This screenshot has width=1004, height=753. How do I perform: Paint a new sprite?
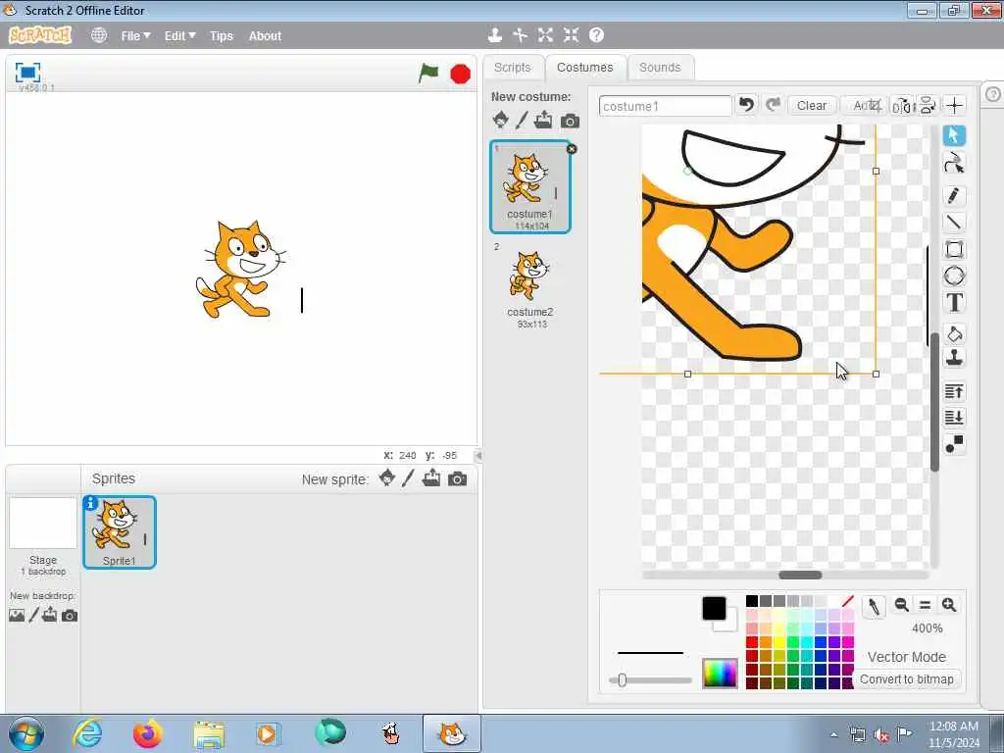(408, 478)
